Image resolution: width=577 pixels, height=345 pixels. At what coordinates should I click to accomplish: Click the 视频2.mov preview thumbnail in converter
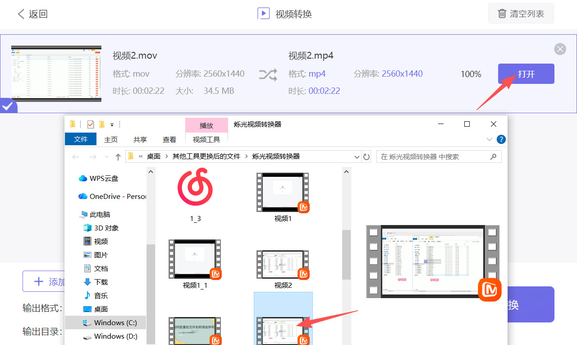click(x=56, y=74)
